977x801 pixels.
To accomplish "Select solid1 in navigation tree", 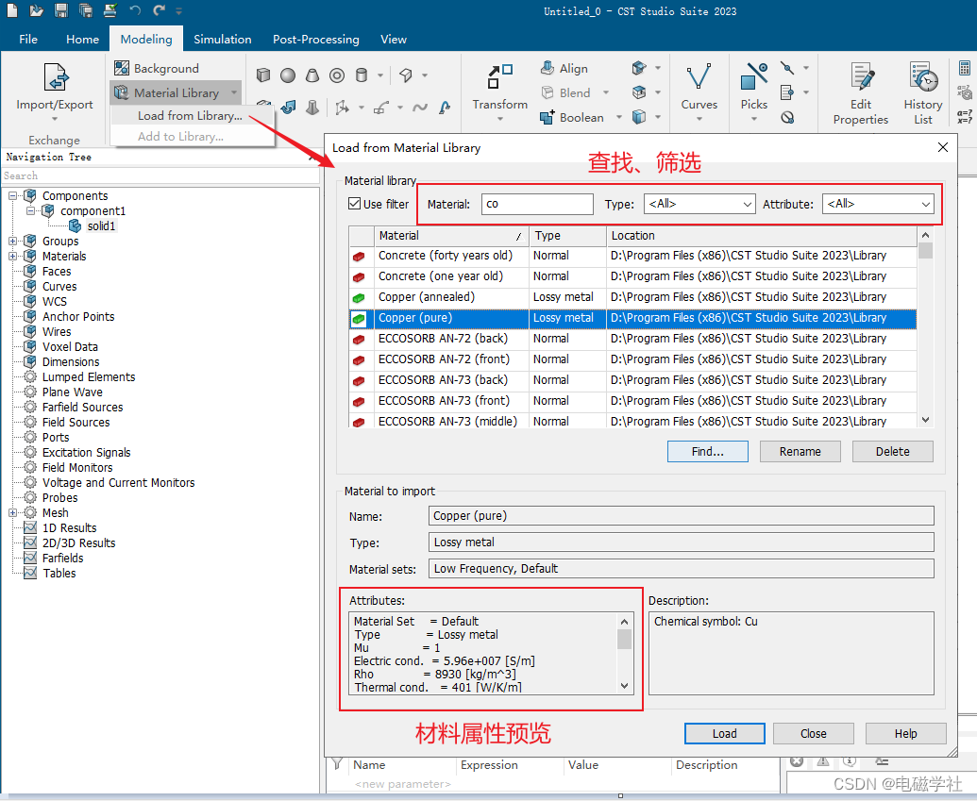I will click(101, 226).
